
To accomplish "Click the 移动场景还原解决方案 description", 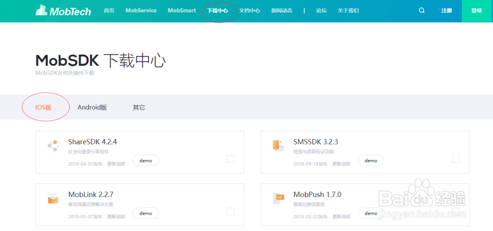I will (x=91, y=204).
